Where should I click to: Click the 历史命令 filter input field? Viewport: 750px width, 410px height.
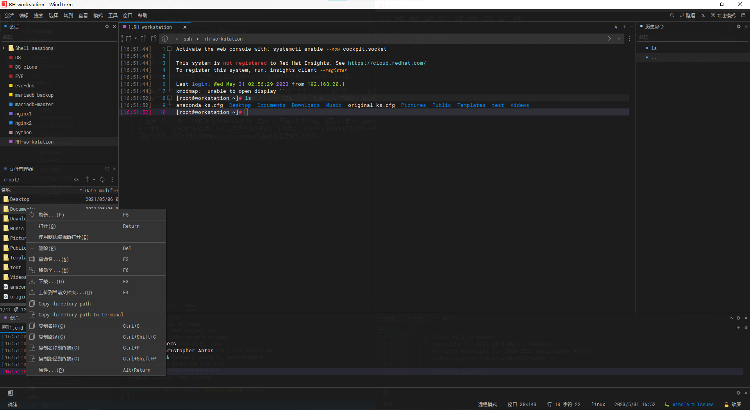coord(693,37)
